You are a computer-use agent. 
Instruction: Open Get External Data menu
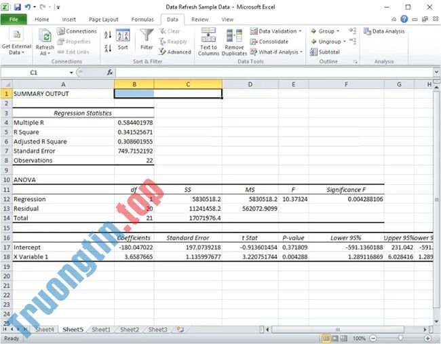pos(16,41)
